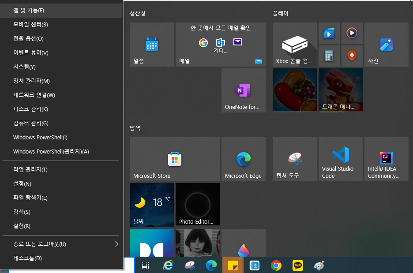413x273 pixels.
Task: Open the Calculator small tile
Action: coord(329,56)
